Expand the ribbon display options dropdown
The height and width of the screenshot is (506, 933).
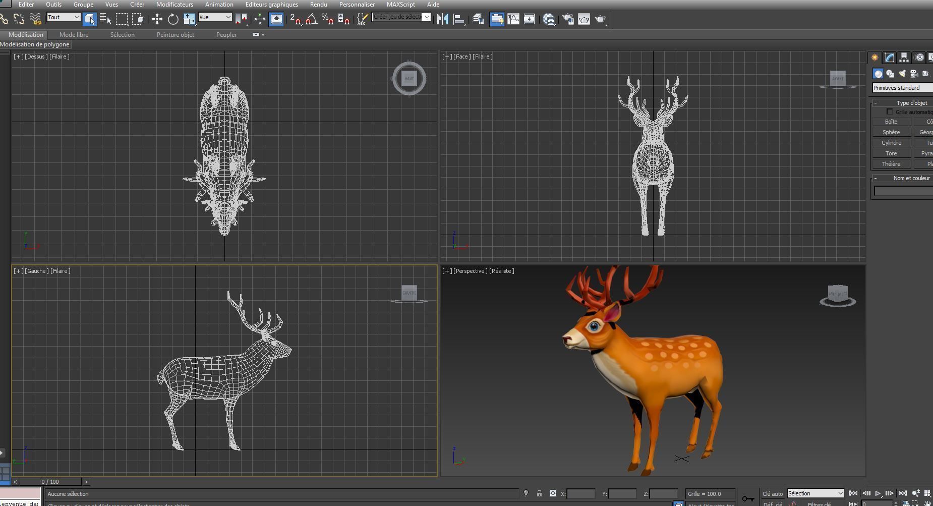tap(258, 35)
